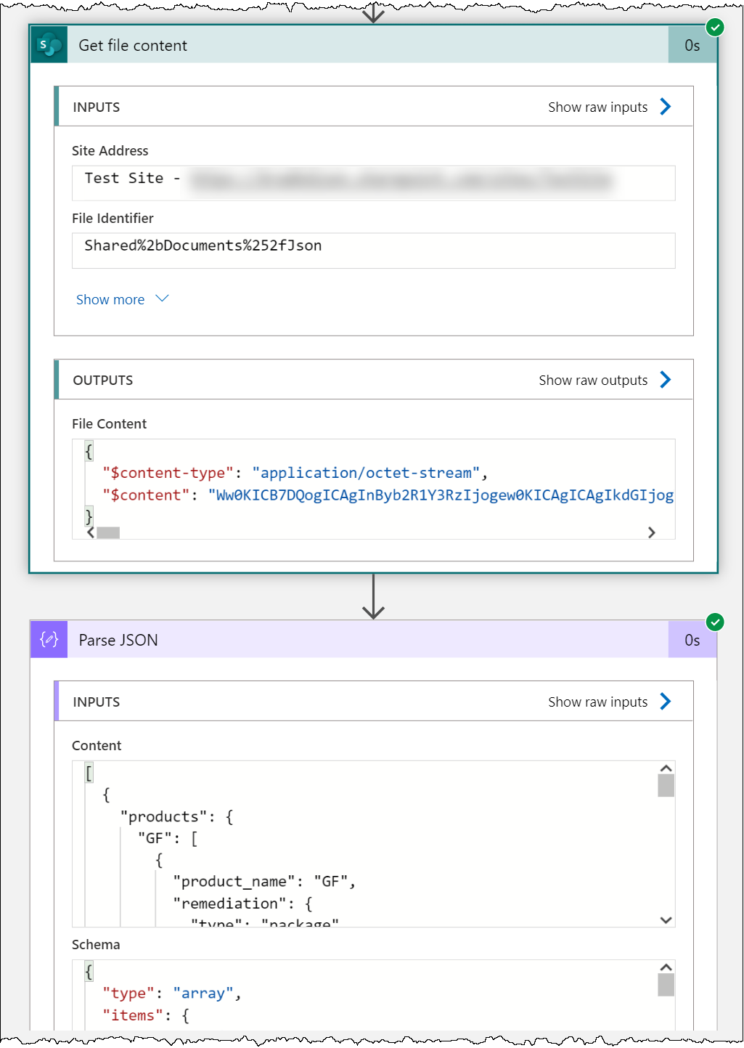Screen dimensions: 744x1048
Task: Collapse the Parse JSON action header
Action: tap(363, 640)
